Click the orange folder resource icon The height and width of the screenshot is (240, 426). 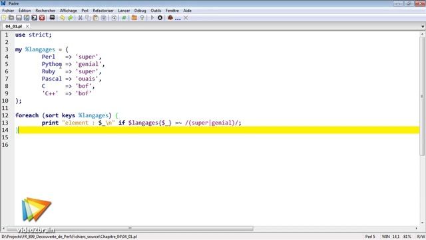tap(134, 18)
